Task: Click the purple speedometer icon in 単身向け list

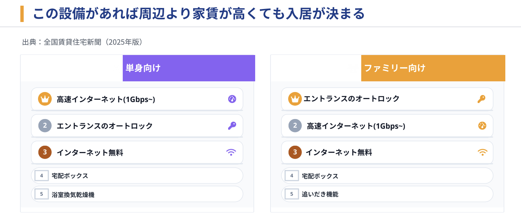Action: [x=232, y=99]
